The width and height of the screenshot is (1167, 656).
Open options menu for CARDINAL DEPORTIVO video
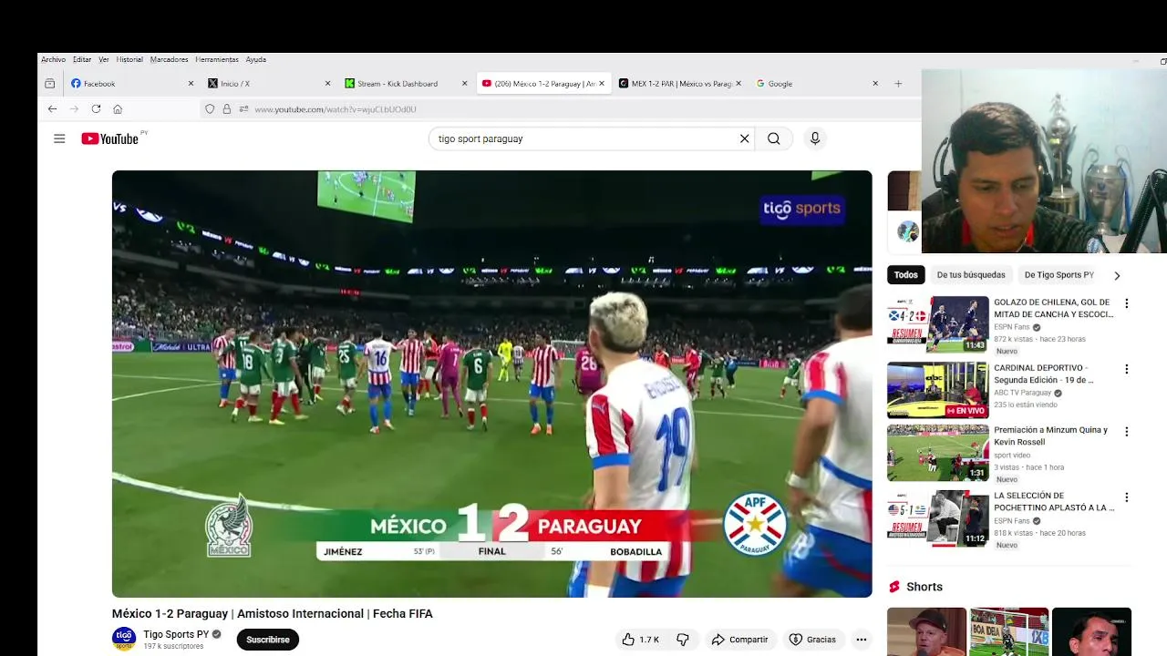click(1126, 369)
